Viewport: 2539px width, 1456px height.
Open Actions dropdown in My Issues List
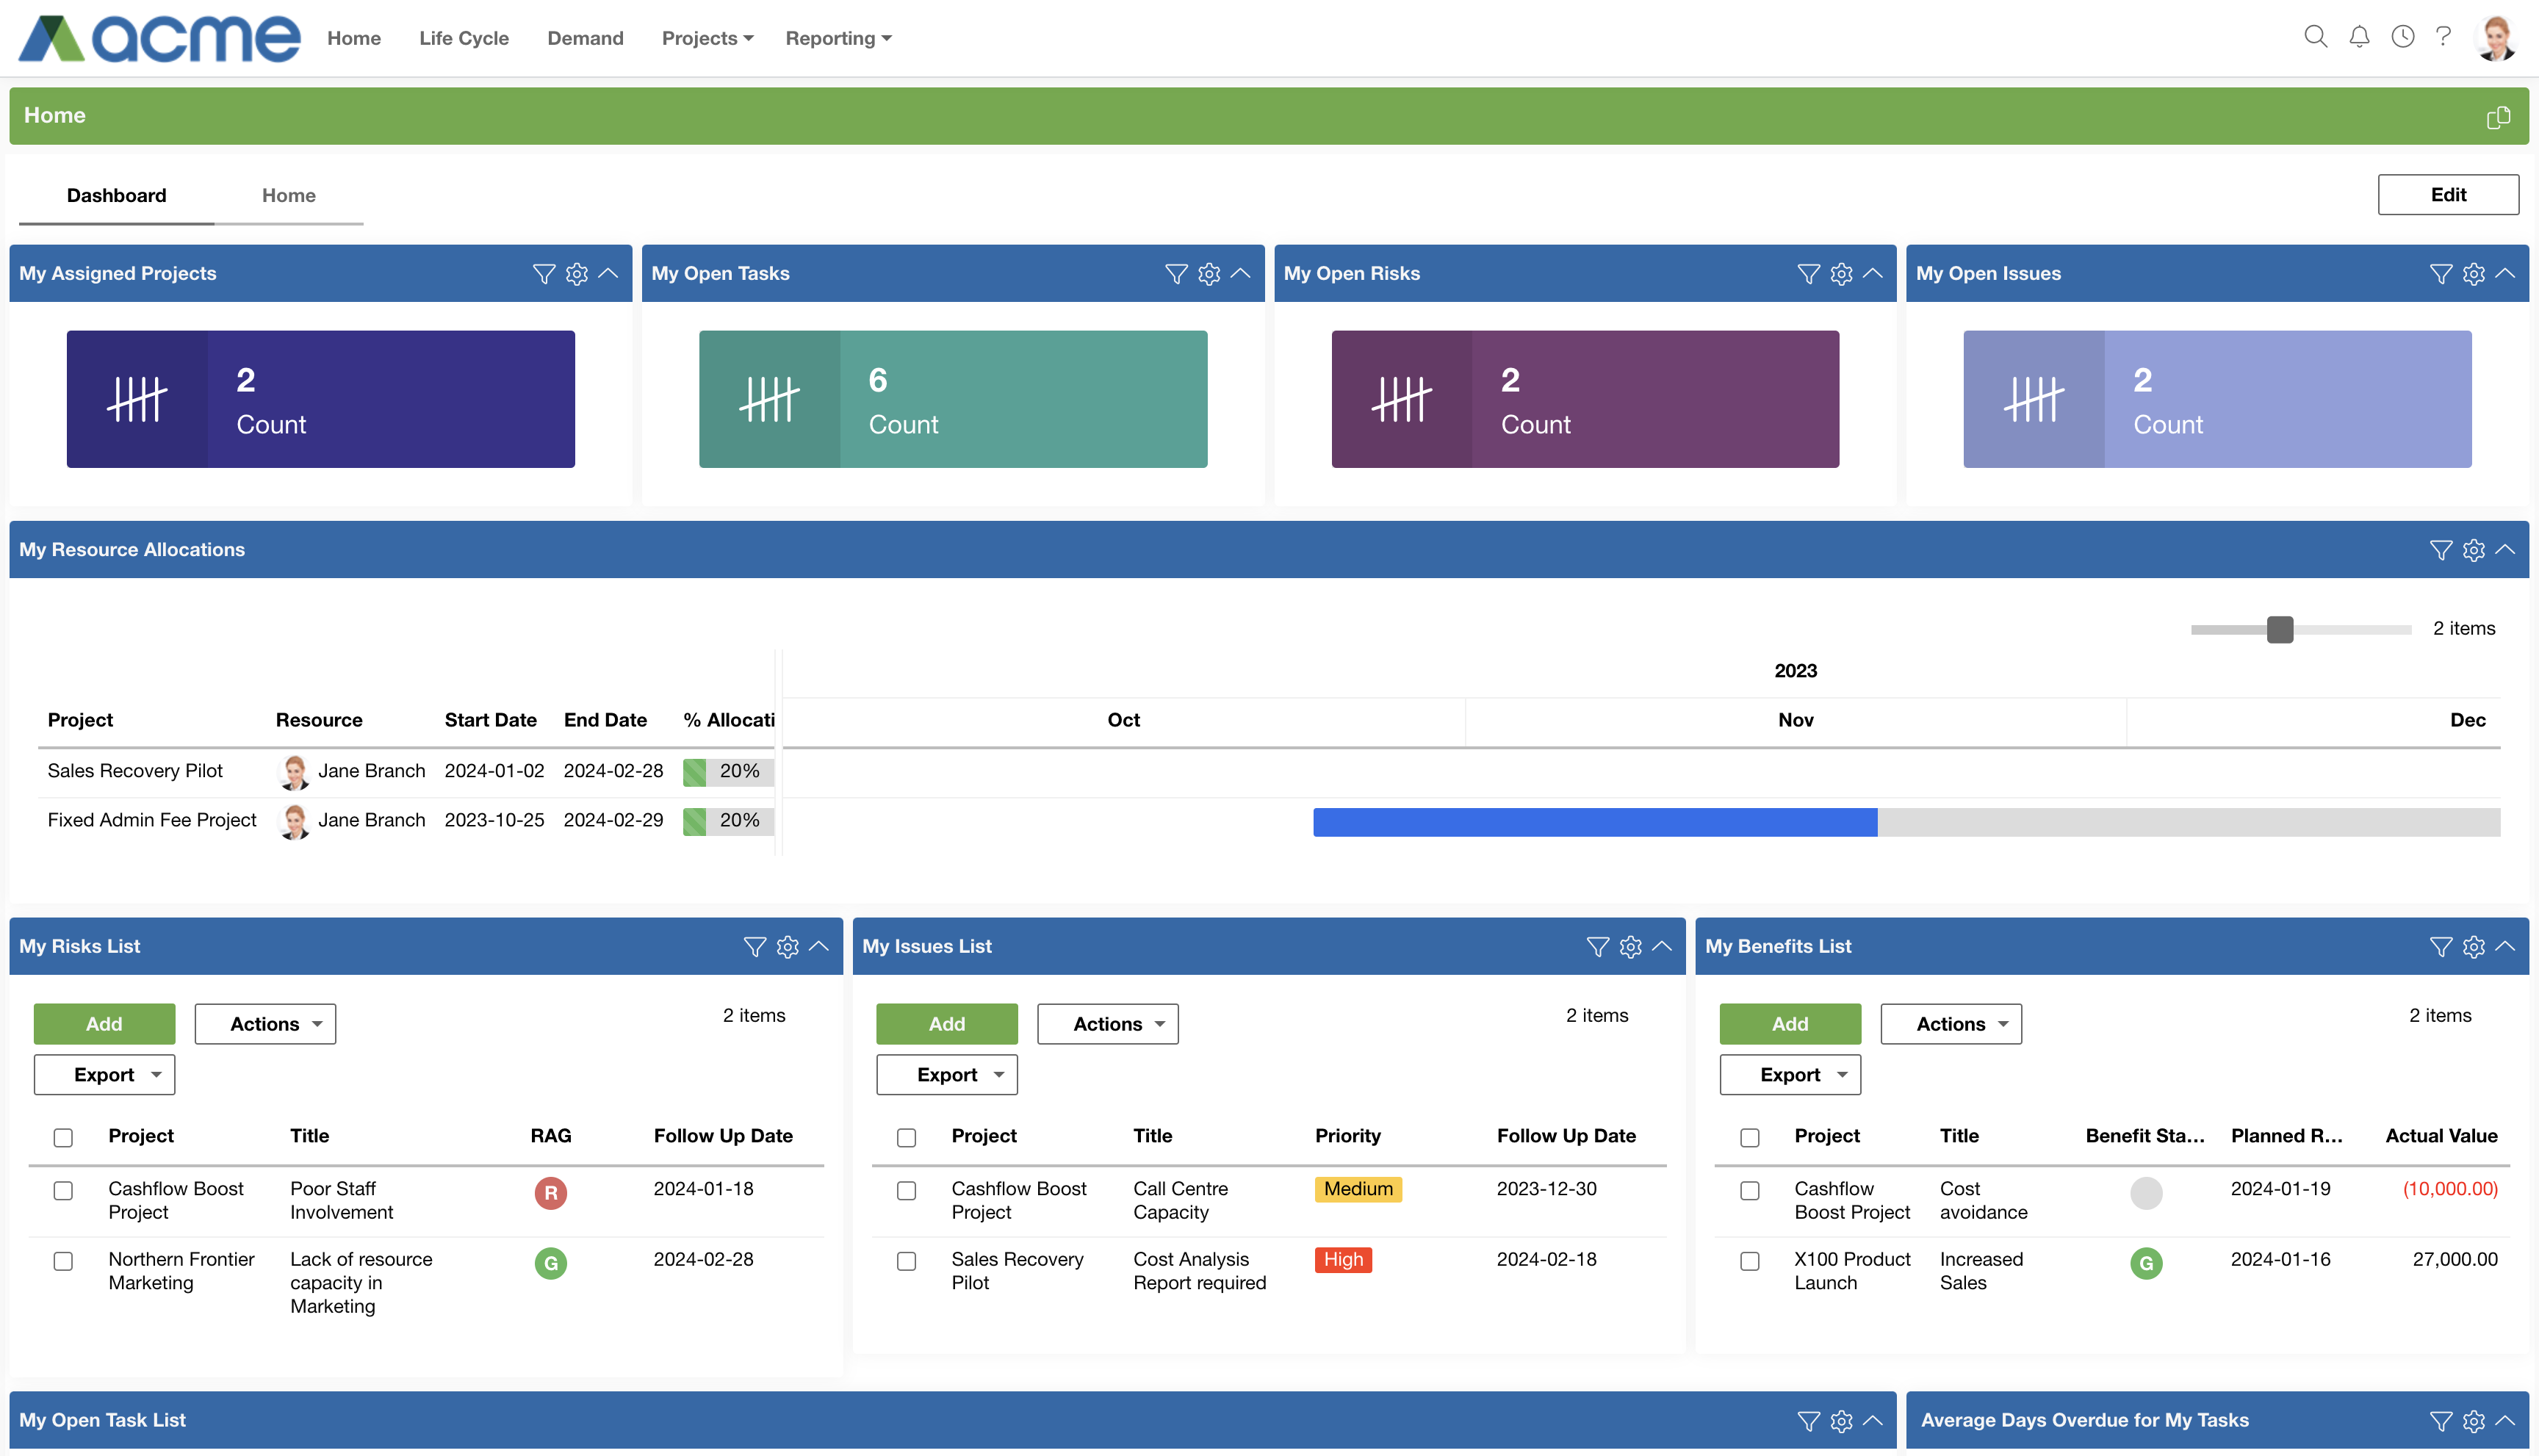[x=1108, y=1024]
